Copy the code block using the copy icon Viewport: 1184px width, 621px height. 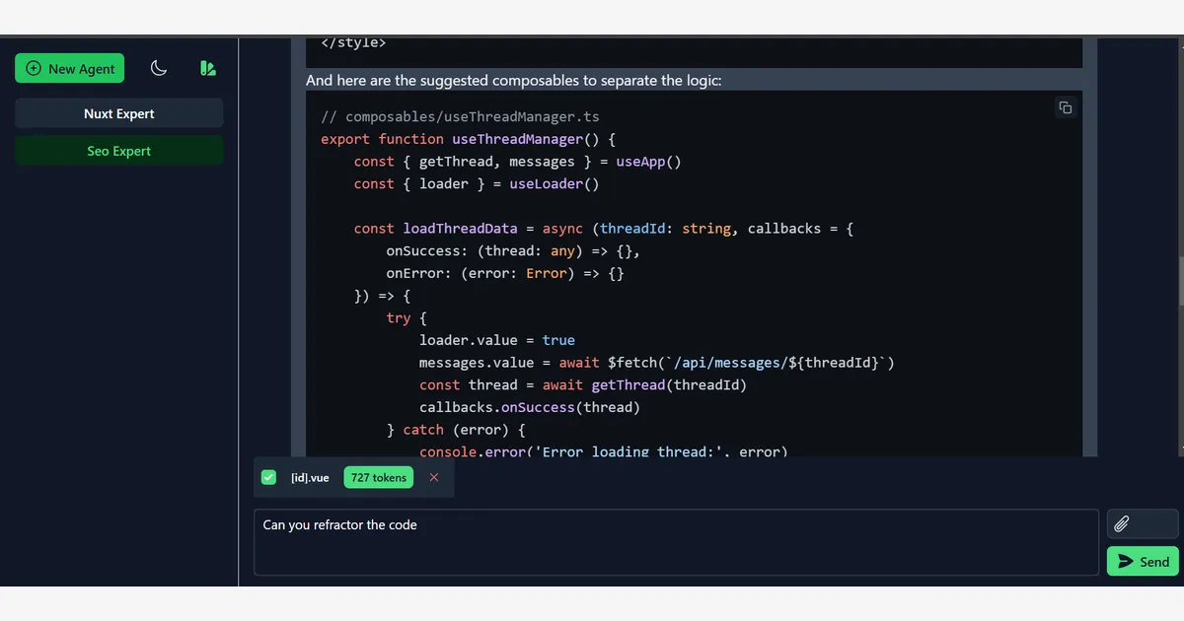(1066, 107)
